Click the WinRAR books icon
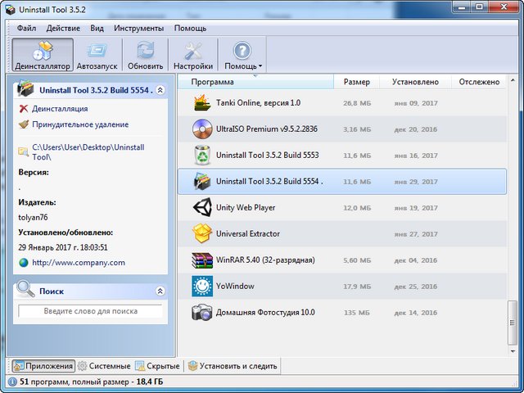This screenshot has height=393, width=524. click(202, 260)
